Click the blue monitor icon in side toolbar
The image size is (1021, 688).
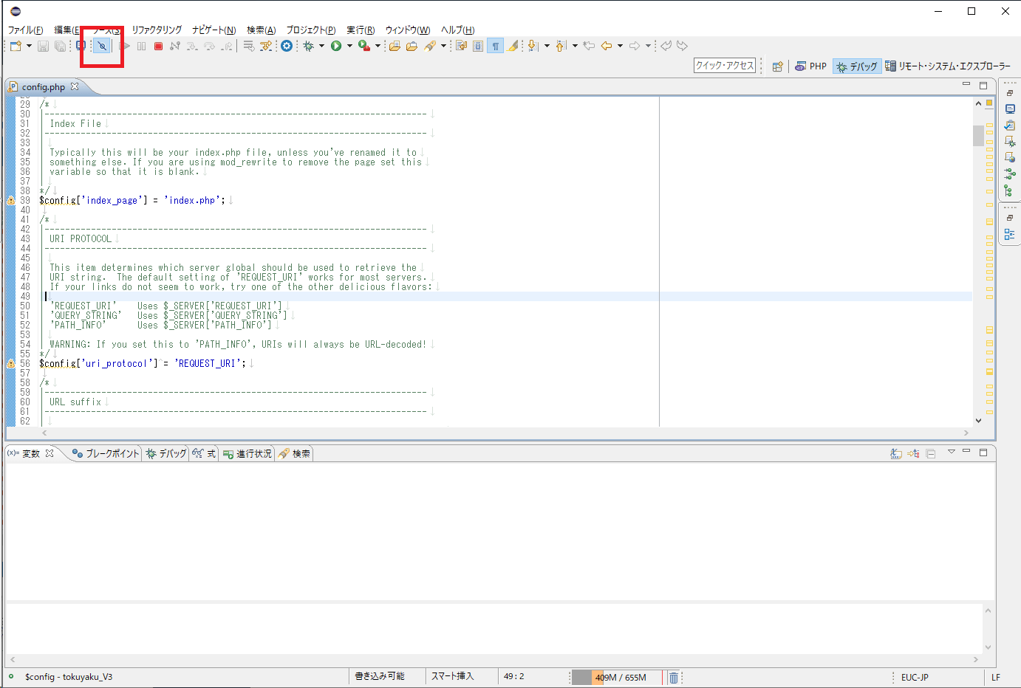(x=1010, y=109)
